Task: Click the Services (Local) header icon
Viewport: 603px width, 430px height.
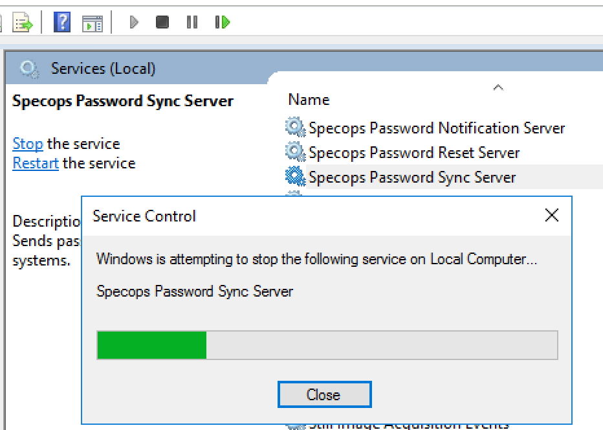Action: 30,69
